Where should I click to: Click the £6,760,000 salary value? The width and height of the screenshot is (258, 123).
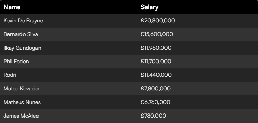click(155, 102)
